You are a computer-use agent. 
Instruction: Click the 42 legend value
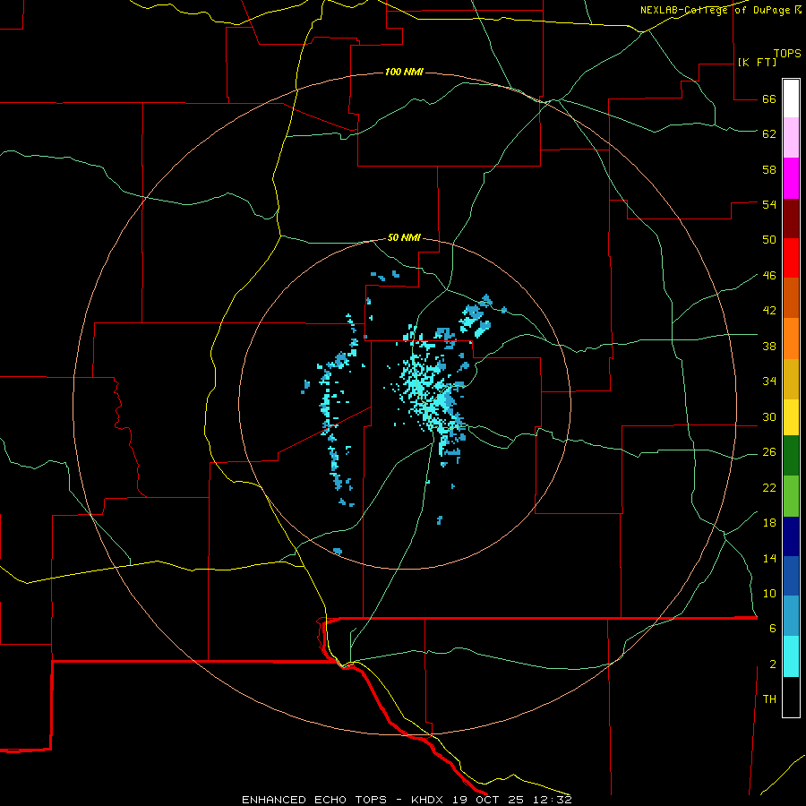point(769,311)
